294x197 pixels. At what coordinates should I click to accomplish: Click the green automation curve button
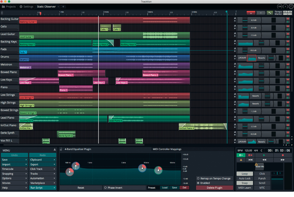pos(270,13)
